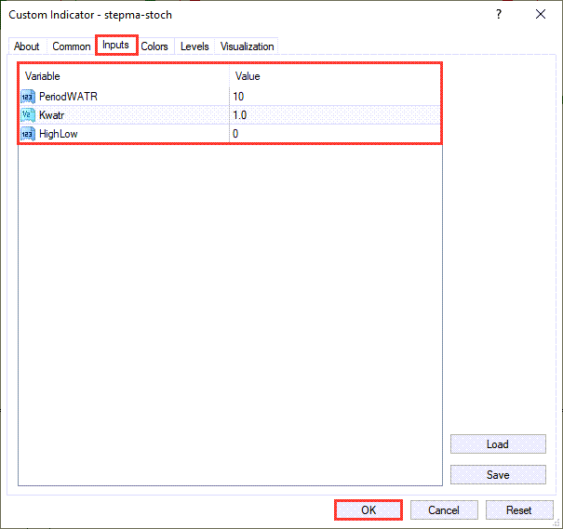
Task: Click the Value column header
Action: click(335, 75)
